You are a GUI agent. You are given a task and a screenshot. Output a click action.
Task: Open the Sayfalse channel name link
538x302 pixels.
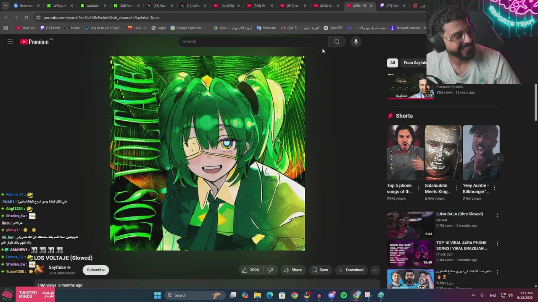[x=57, y=267]
